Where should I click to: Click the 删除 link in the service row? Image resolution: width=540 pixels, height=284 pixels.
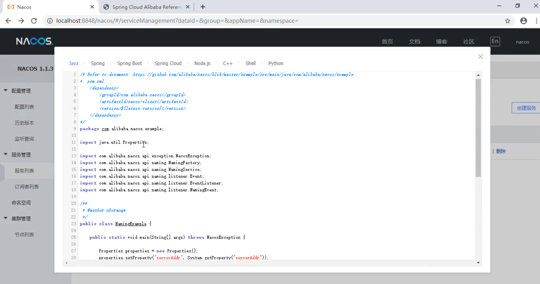501,151
